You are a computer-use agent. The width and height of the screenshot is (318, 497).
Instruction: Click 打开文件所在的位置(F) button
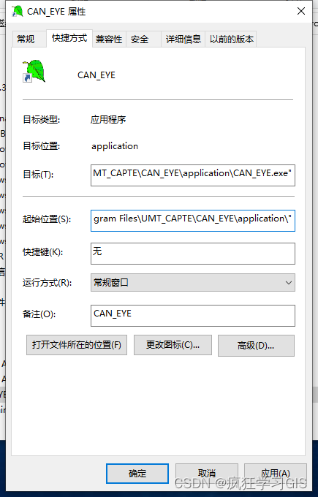point(77,345)
